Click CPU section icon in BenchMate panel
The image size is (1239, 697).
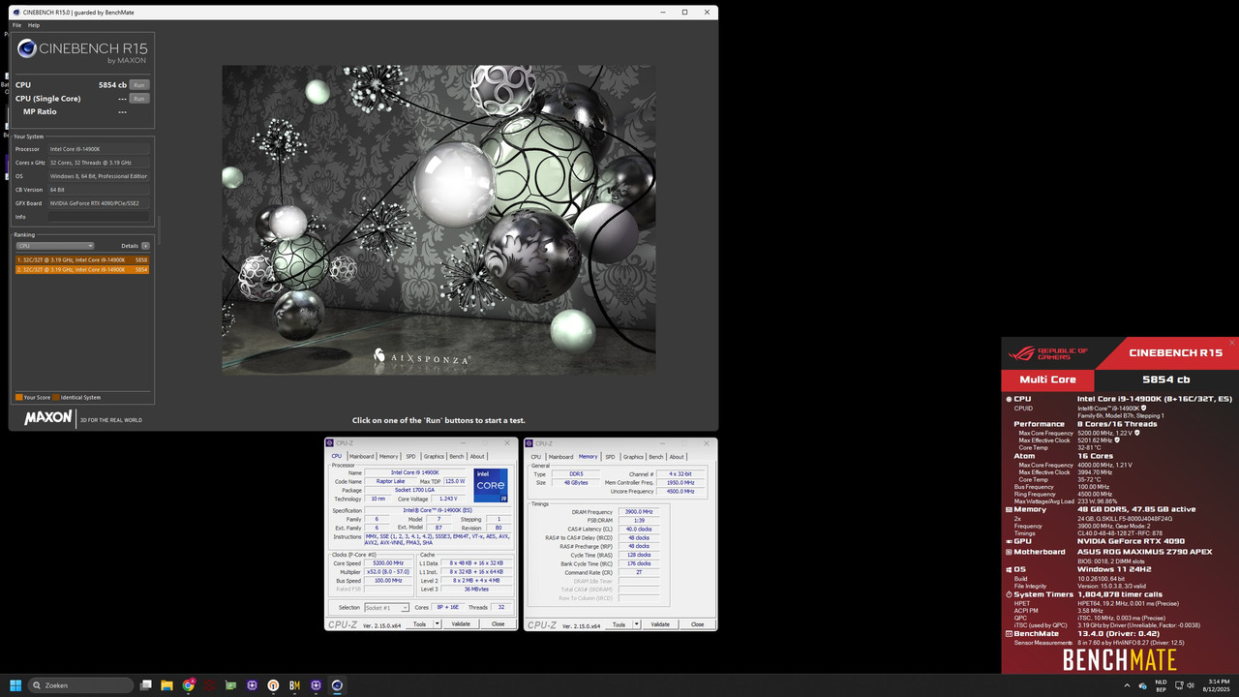click(x=1009, y=399)
